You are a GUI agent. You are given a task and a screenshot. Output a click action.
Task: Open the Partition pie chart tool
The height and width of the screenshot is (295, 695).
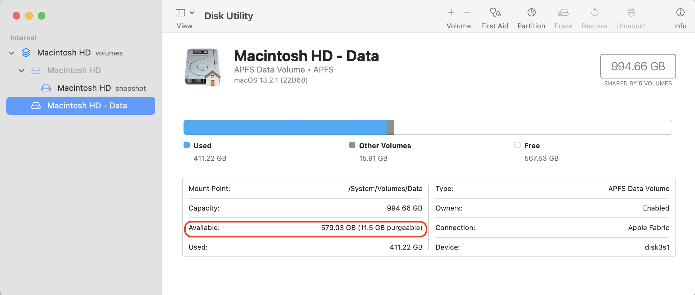(531, 13)
